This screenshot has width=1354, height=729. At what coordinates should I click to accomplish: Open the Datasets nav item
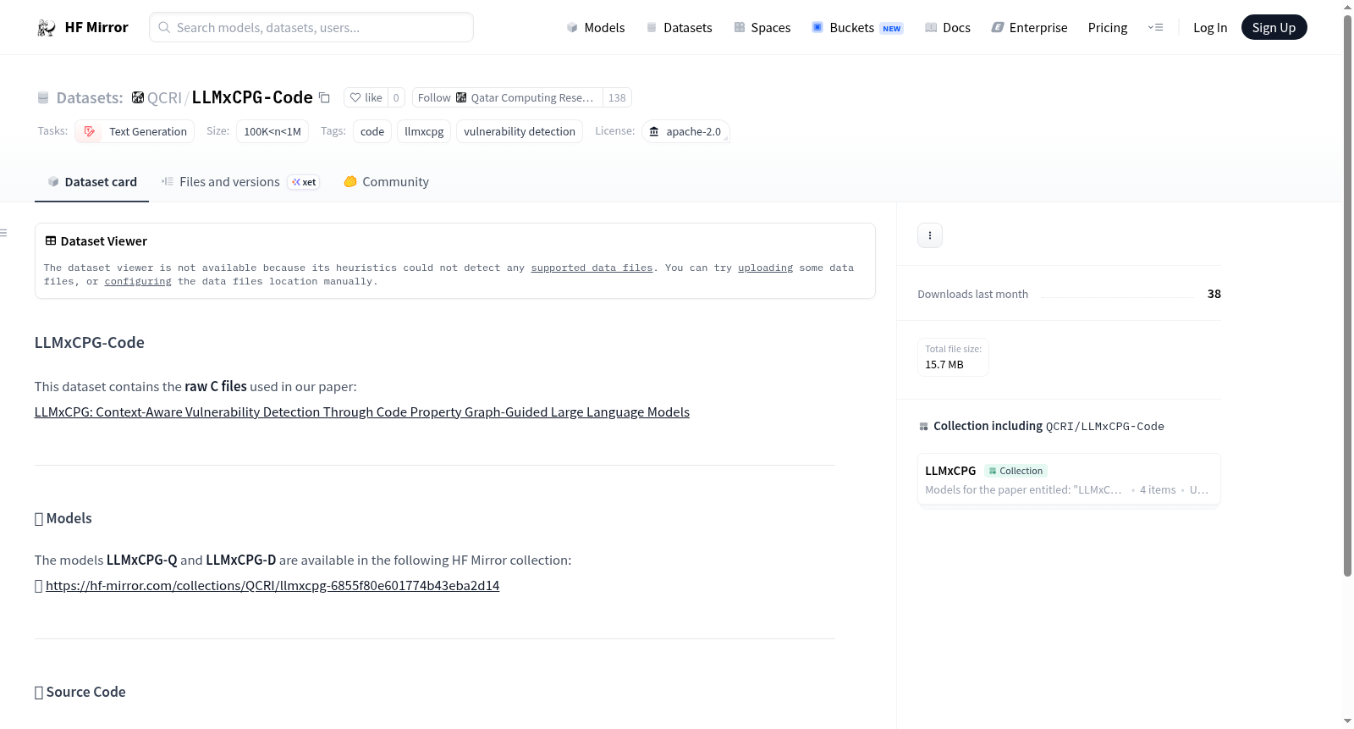(x=679, y=27)
